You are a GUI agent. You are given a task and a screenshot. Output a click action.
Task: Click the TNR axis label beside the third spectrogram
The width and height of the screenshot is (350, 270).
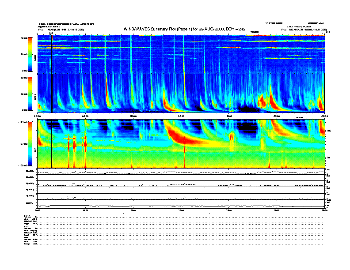pyautogui.click(x=35, y=151)
